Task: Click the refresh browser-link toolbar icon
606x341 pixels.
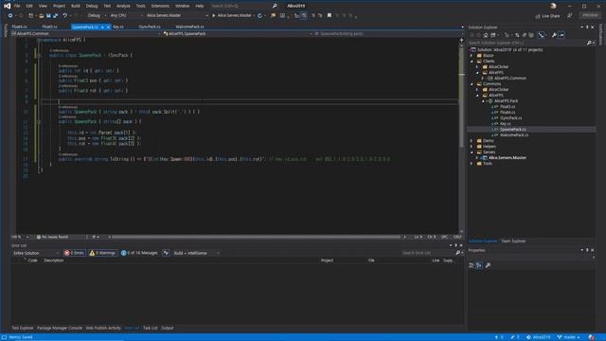Action: pyautogui.click(x=259, y=15)
